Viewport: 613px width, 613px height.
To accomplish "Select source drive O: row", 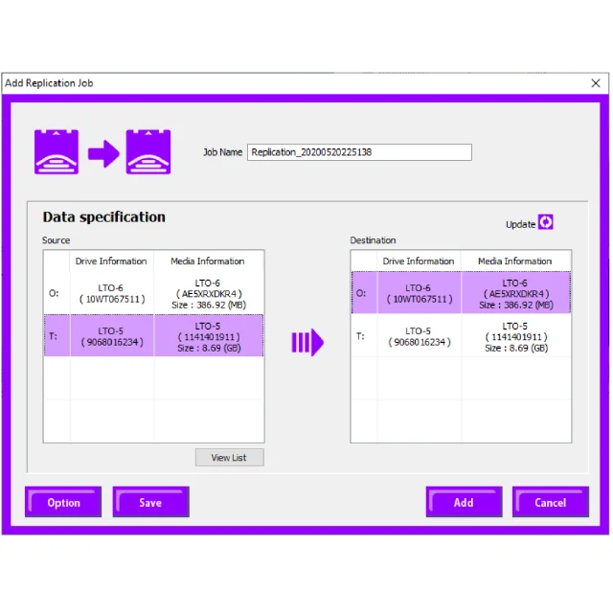I will point(153,293).
